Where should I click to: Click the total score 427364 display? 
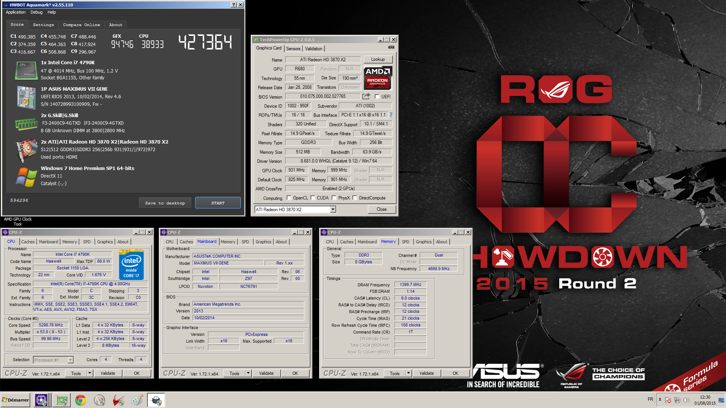coord(205,42)
